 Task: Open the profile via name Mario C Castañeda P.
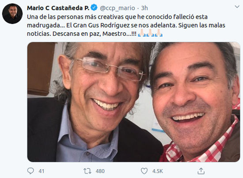58,8
